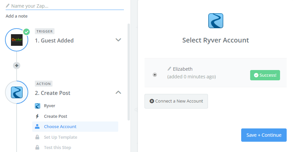Click the green Success! button
This screenshot has width=293, height=152.
(x=265, y=75)
